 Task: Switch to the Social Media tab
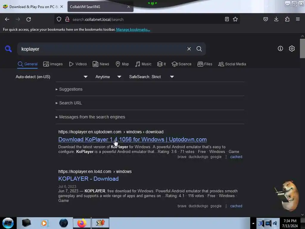232,64
